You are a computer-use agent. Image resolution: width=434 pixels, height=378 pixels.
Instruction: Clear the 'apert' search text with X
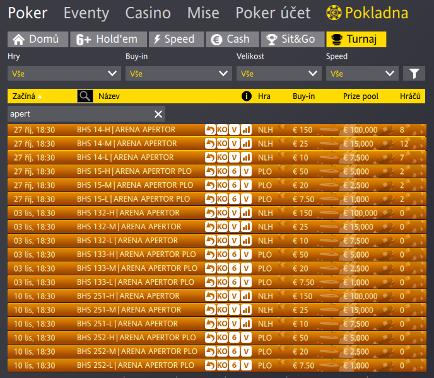[x=158, y=114]
